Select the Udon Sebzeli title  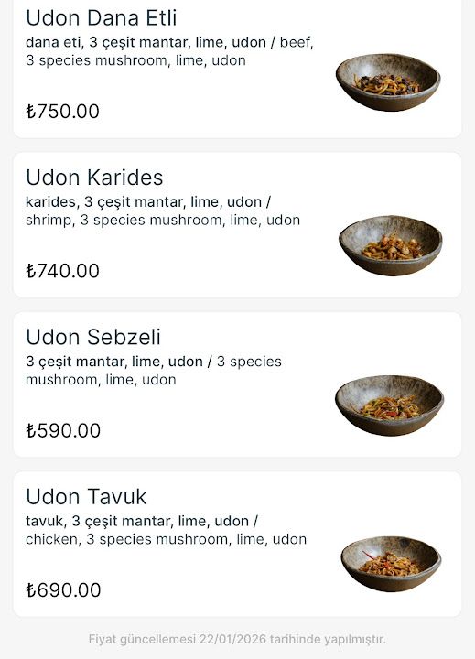tap(93, 337)
